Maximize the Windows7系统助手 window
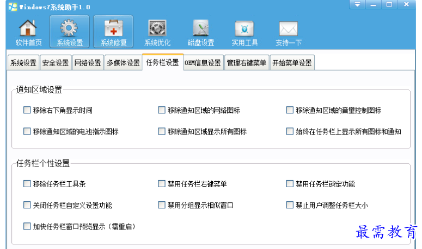This screenshot has height=249, width=422. [x=389, y=4]
